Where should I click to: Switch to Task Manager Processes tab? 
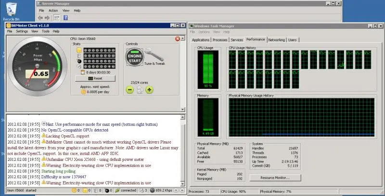point(220,40)
